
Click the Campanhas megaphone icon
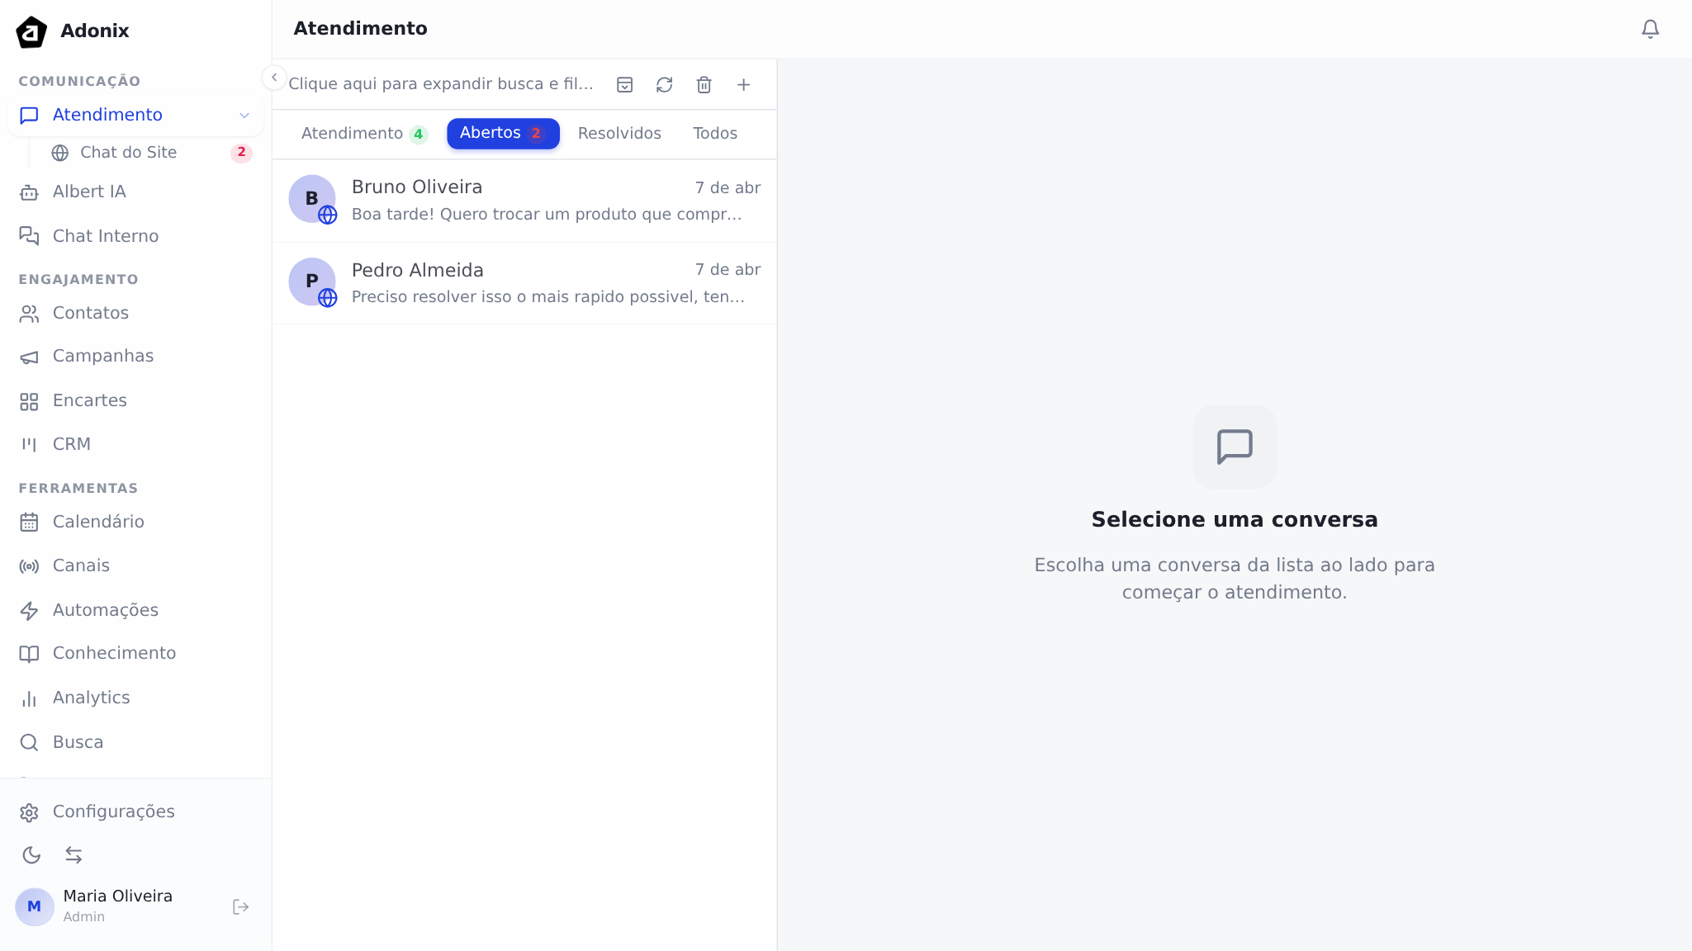tap(29, 357)
